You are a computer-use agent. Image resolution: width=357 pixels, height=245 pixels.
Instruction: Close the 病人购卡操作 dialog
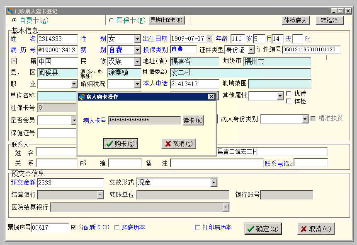click(211, 97)
